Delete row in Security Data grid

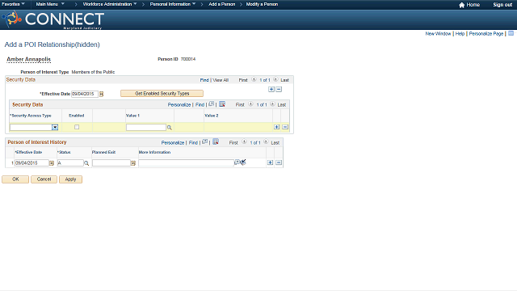[x=285, y=127]
